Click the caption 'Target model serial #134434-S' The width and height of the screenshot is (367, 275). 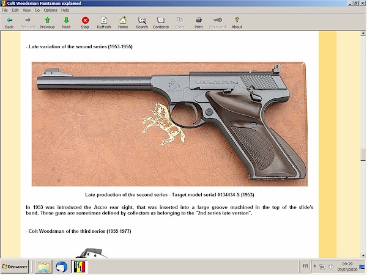(206, 195)
